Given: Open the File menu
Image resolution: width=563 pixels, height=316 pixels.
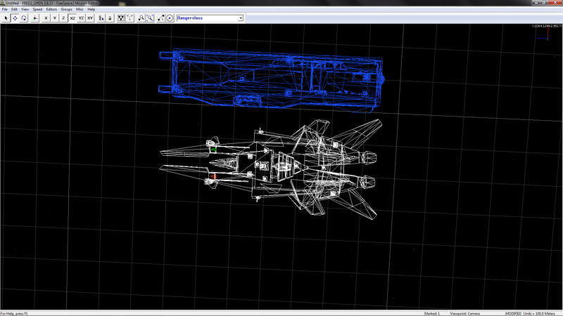Looking at the screenshot, I should 4,9.
